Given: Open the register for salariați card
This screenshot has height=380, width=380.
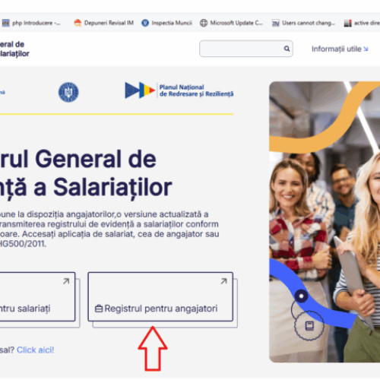Looking at the screenshot, I should point(37,296).
